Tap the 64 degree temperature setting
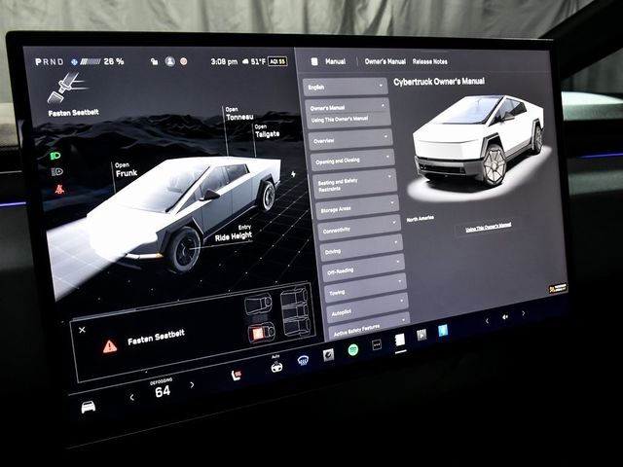Viewport: 623px width, 467px height. coord(163,391)
